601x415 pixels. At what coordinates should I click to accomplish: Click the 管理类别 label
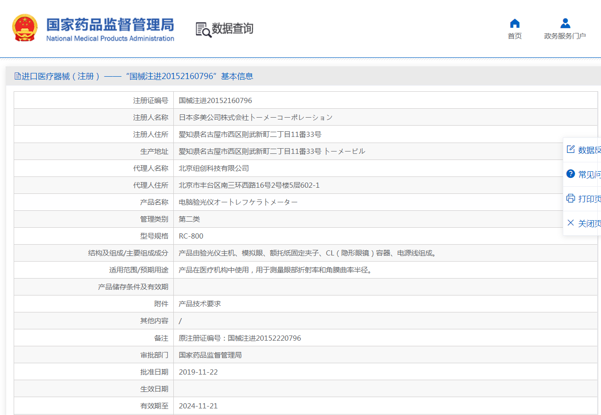(154, 219)
